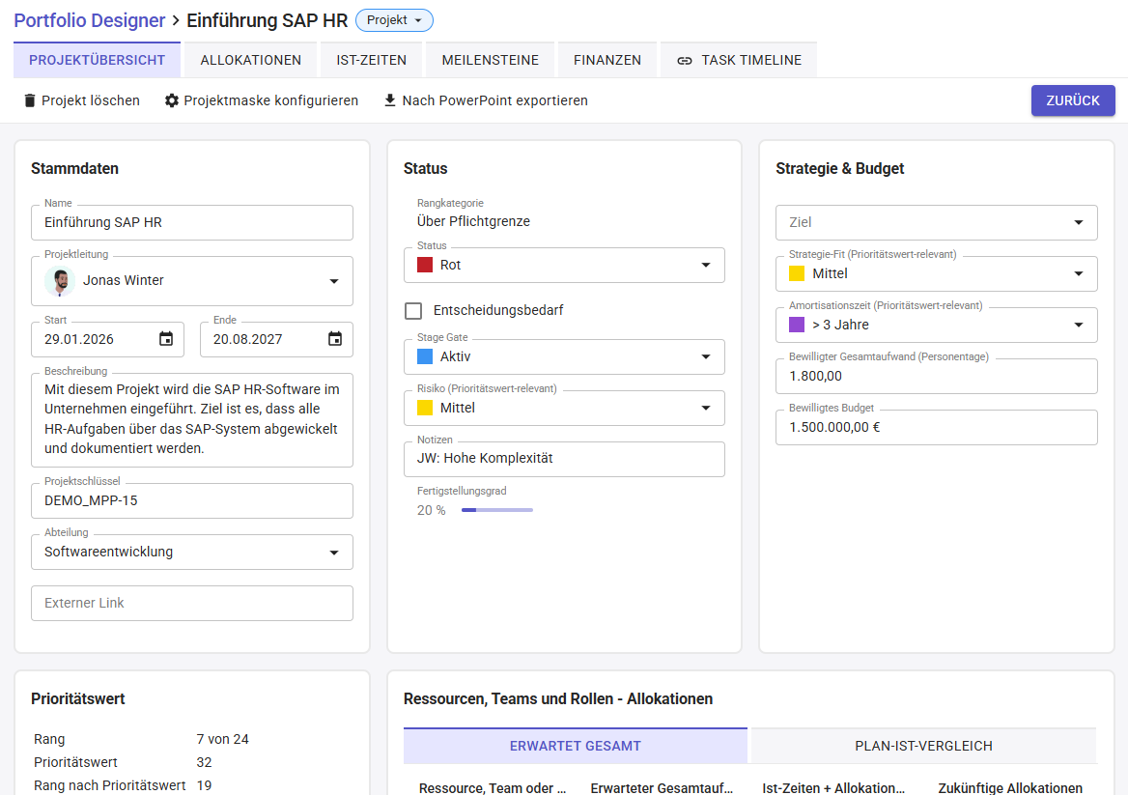Click the Ressource, Team oder column header

point(493,788)
